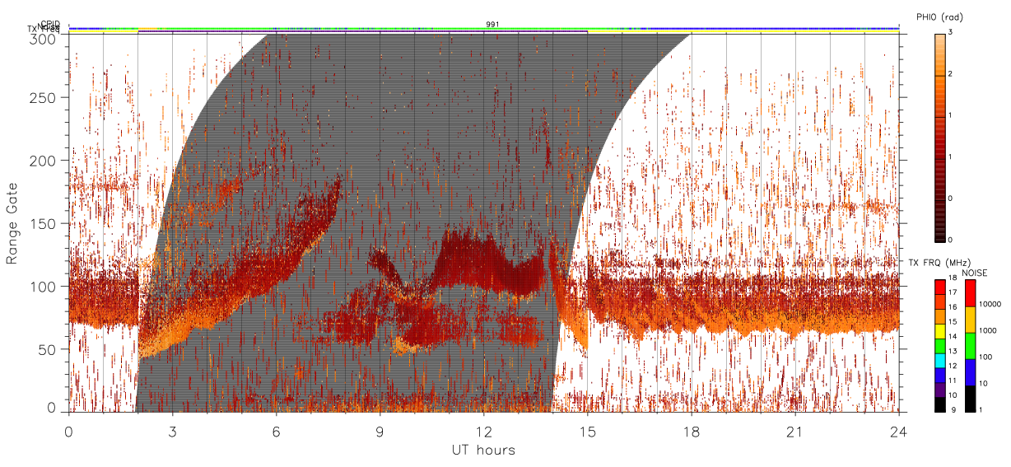Pick the yellow TX FRQ swatch

tap(940, 331)
